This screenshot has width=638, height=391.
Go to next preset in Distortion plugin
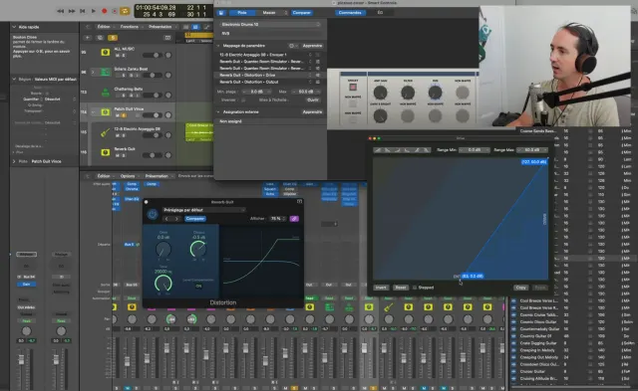point(176,219)
